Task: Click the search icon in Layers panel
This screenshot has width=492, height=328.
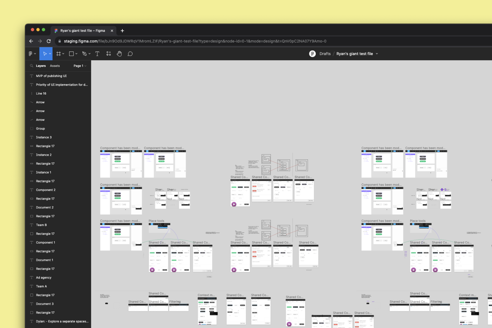Action: (32, 66)
